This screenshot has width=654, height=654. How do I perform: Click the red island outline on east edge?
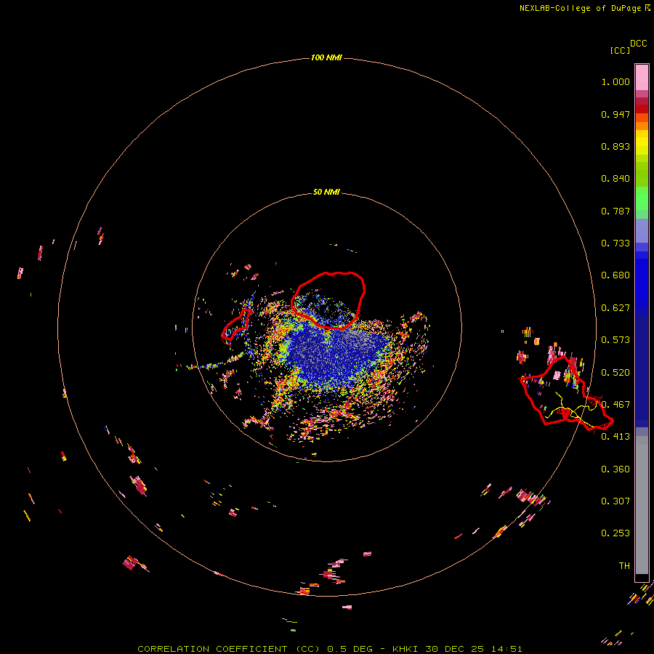(x=566, y=393)
